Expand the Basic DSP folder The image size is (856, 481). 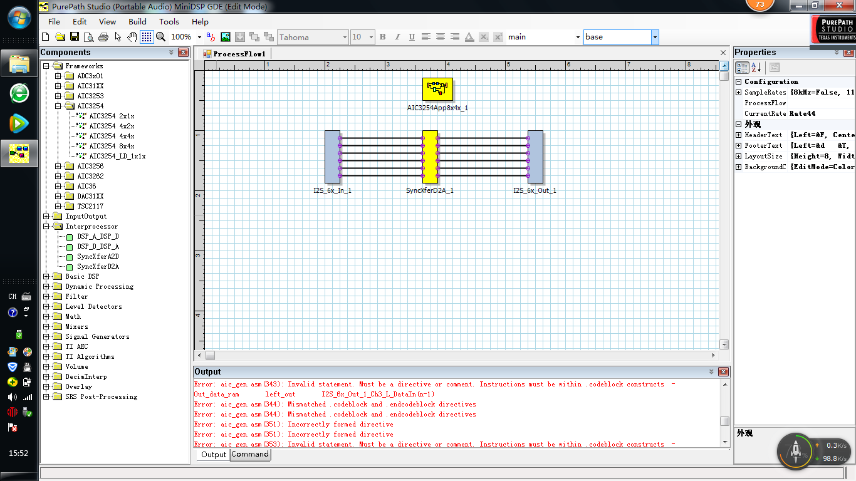[x=46, y=276]
